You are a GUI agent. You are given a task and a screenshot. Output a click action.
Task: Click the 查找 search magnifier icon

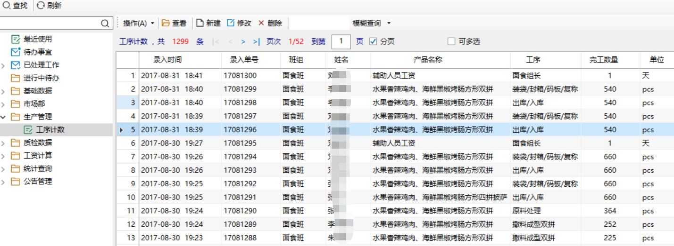(x=7, y=6)
